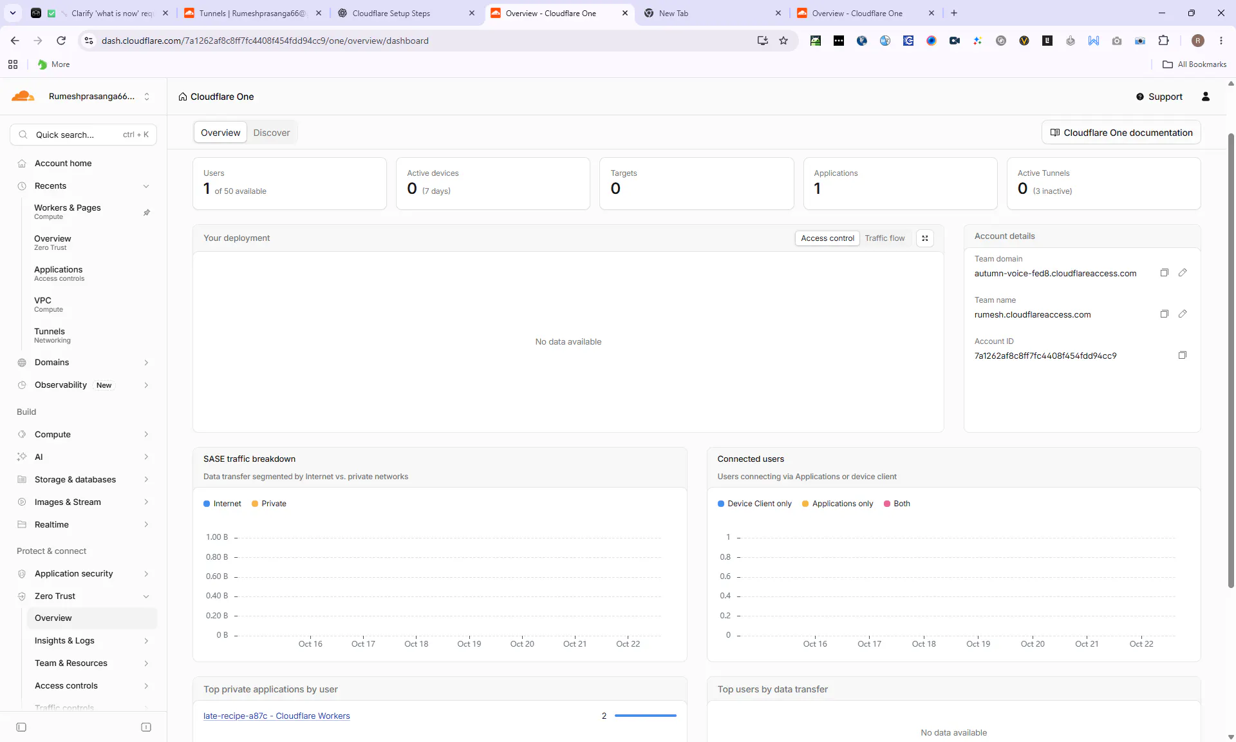Toggle Private series in SASE legend
Viewport: 1236px width, 742px height.
(268, 504)
